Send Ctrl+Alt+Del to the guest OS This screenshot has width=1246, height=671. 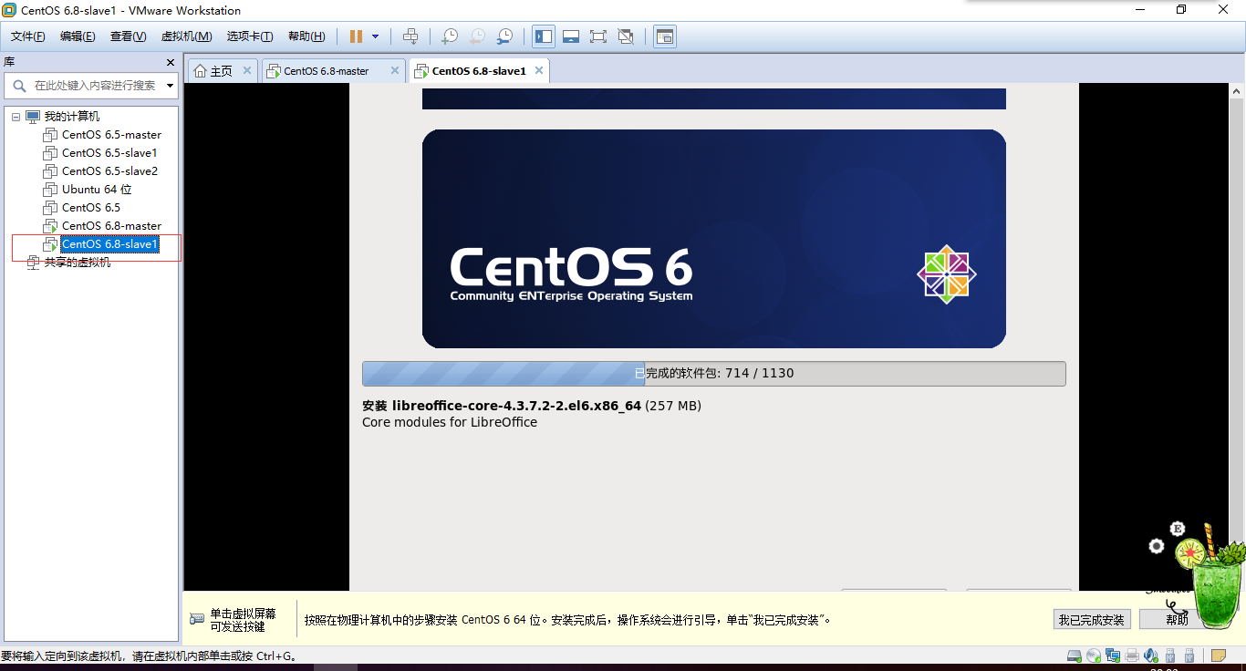click(411, 36)
